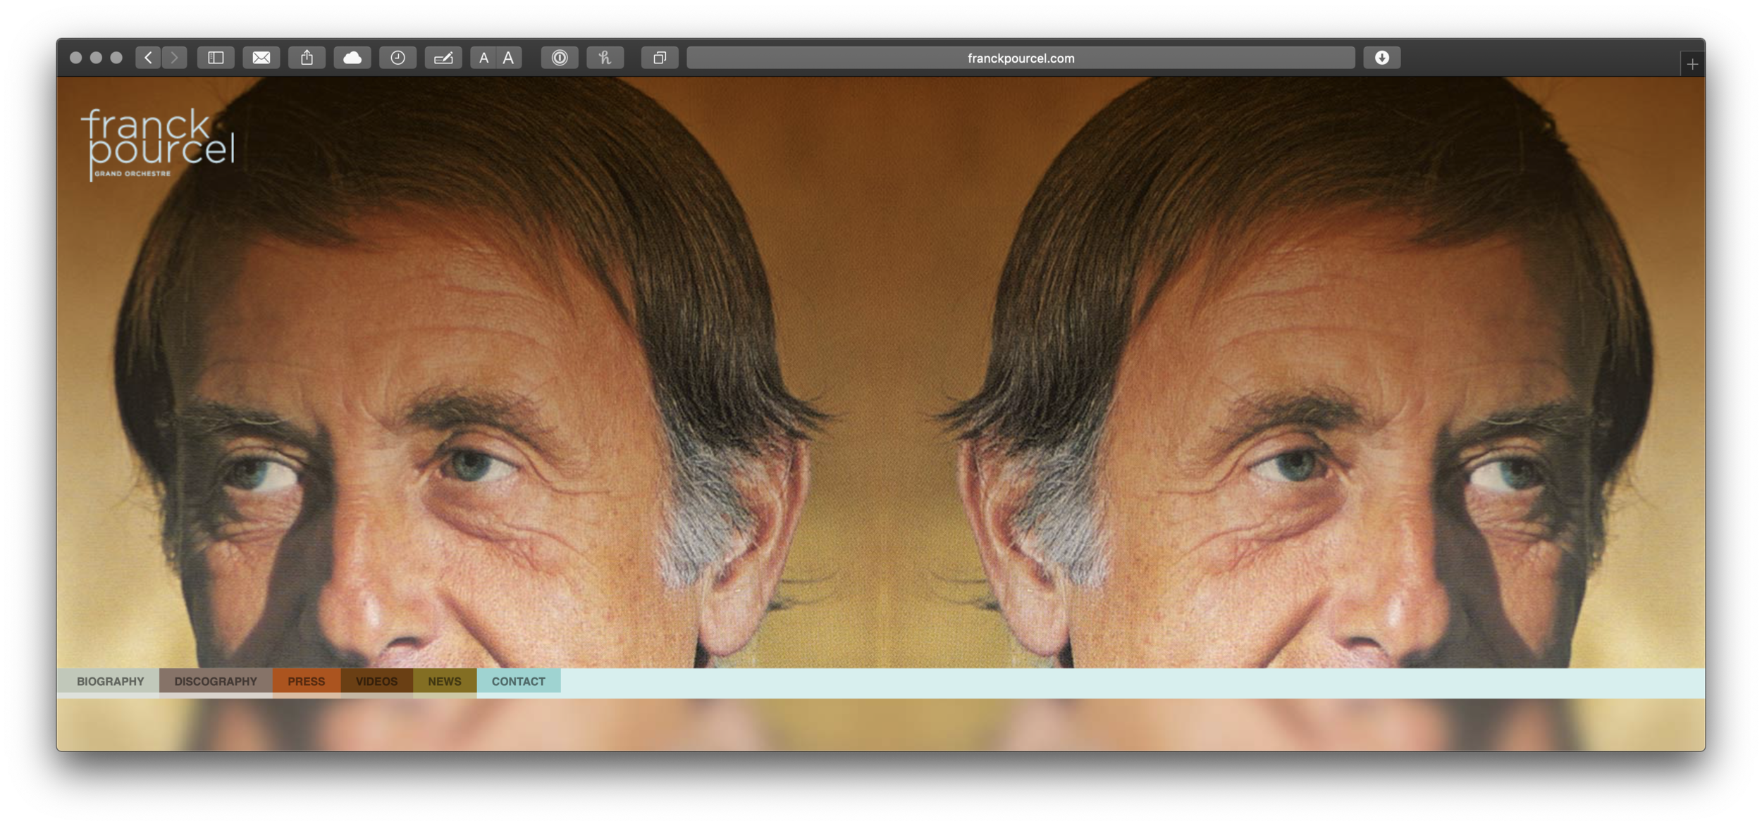This screenshot has height=826, width=1762.
Task: Decrease text size with the small A
Action: pyautogui.click(x=483, y=58)
